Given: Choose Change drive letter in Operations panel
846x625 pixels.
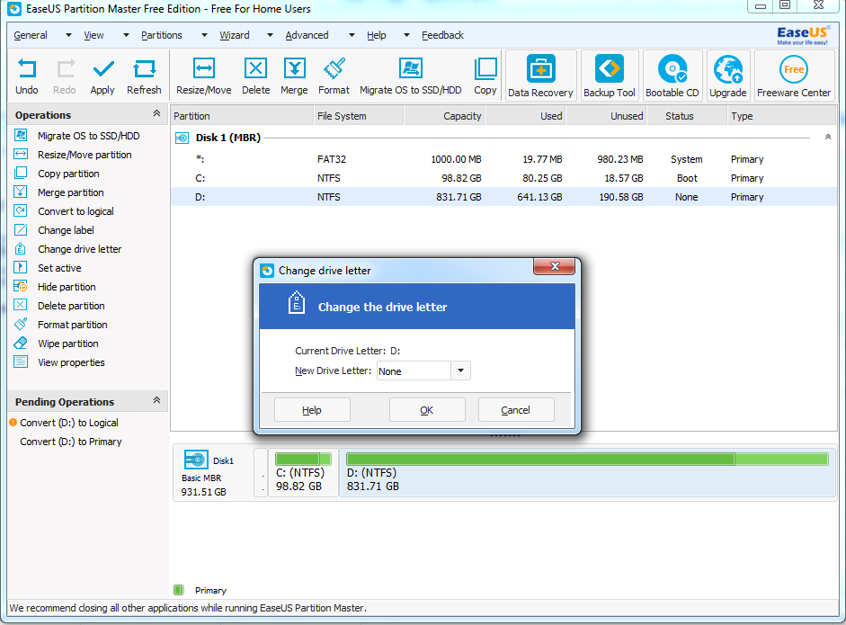Looking at the screenshot, I should (79, 249).
